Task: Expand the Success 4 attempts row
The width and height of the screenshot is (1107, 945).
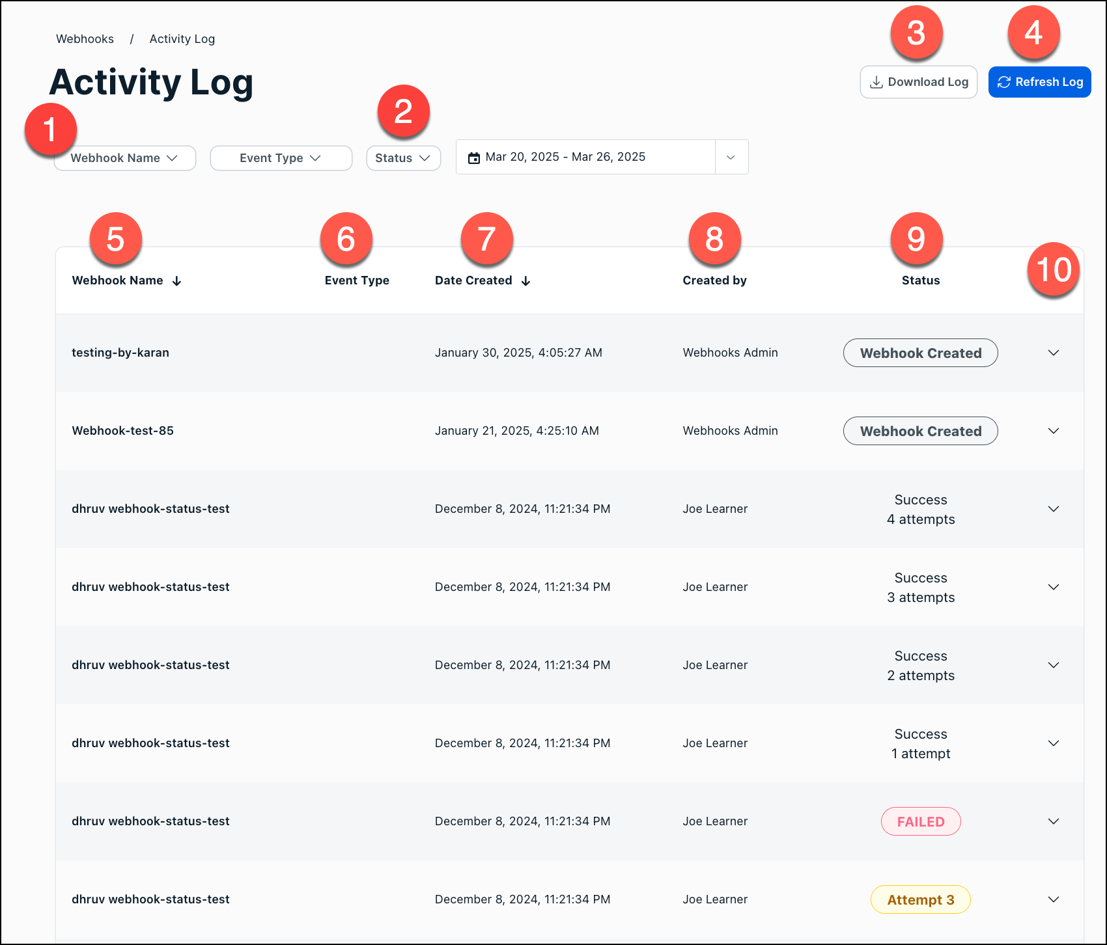Action: (1053, 509)
